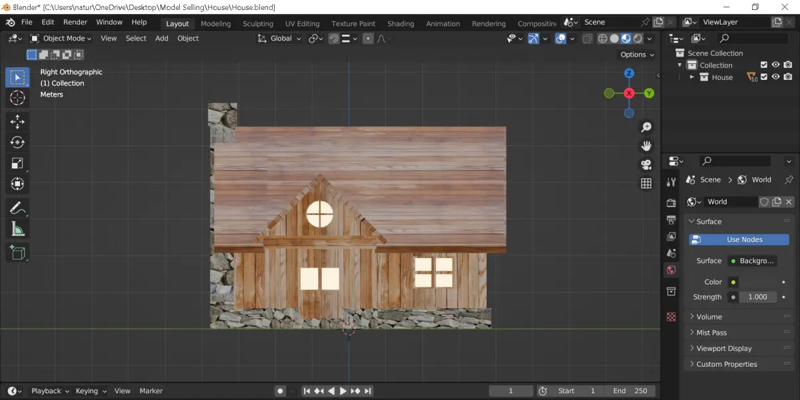The height and width of the screenshot is (400, 800).
Task: Hide the House collection with eye icon
Action: pyautogui.click(x=775, y=77)
